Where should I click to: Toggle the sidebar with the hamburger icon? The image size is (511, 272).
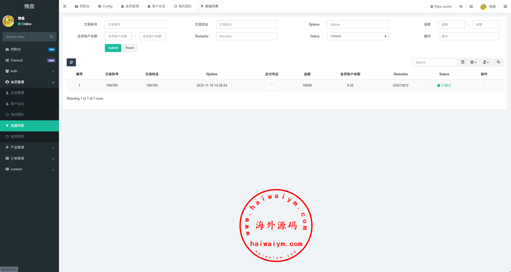point(65,6)
